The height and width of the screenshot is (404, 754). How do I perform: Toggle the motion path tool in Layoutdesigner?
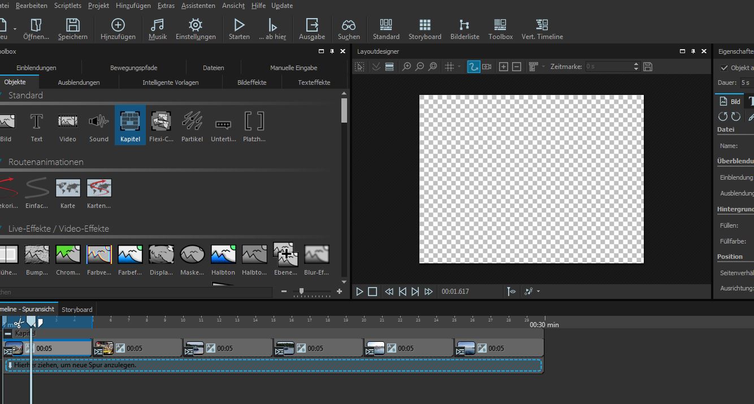[473, 67]
